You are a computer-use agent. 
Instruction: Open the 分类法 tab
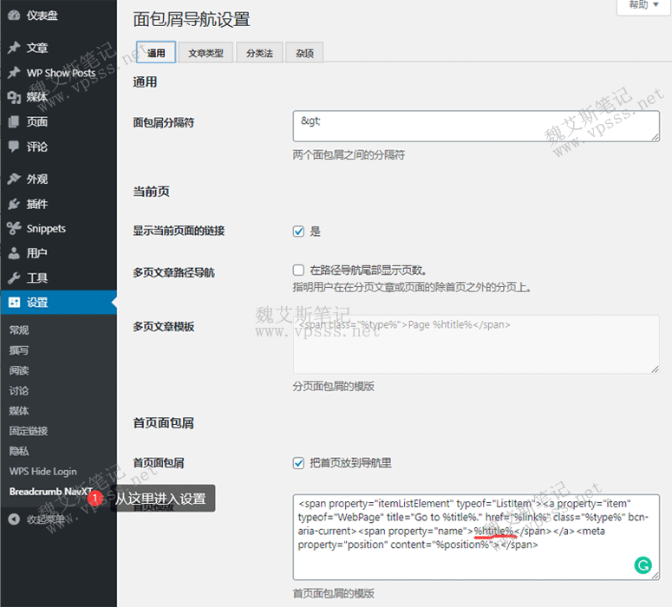(x=258, y=53)
